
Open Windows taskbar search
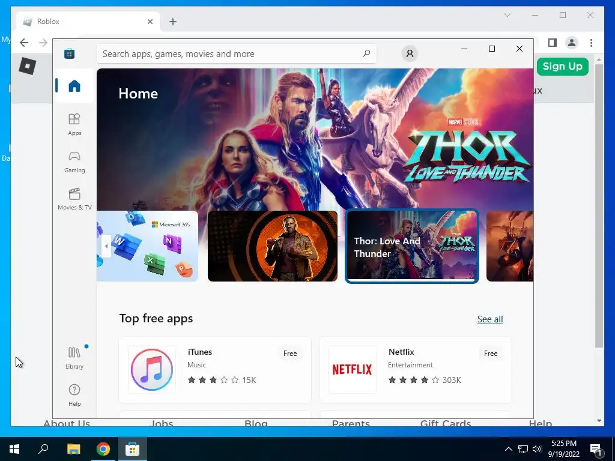(x=43, y=449)
